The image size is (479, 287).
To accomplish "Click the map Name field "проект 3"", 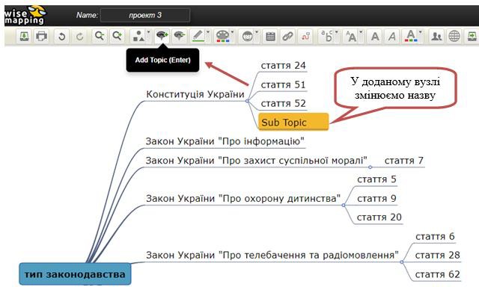I will click(x=145, y=15).
